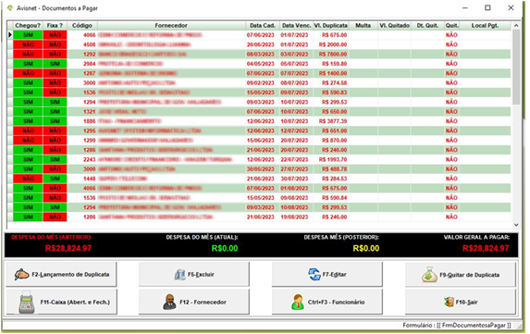Select the current row indicator arrow
530x334 pixels.
10,35
